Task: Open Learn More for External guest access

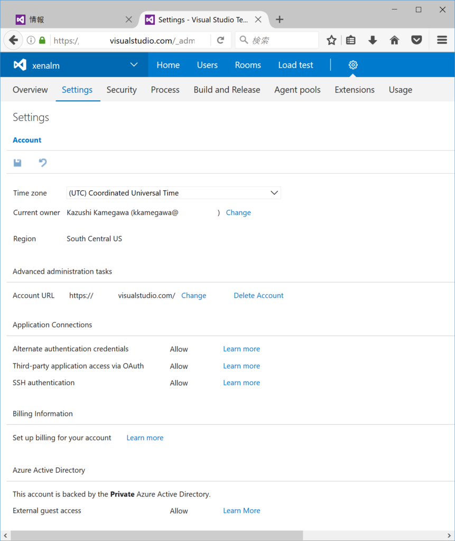Action: (242, 511)
